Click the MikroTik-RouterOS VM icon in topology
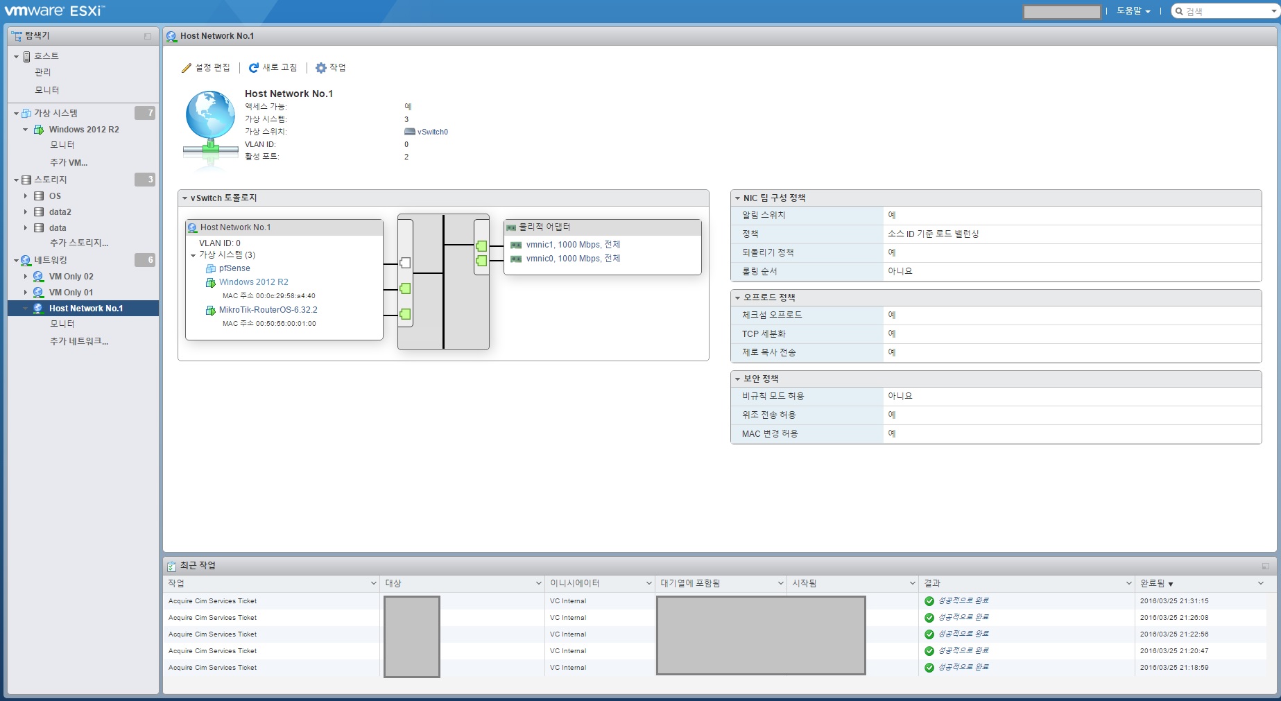The height and width of the screenshot is (701, 1281). tap(211, 310)
